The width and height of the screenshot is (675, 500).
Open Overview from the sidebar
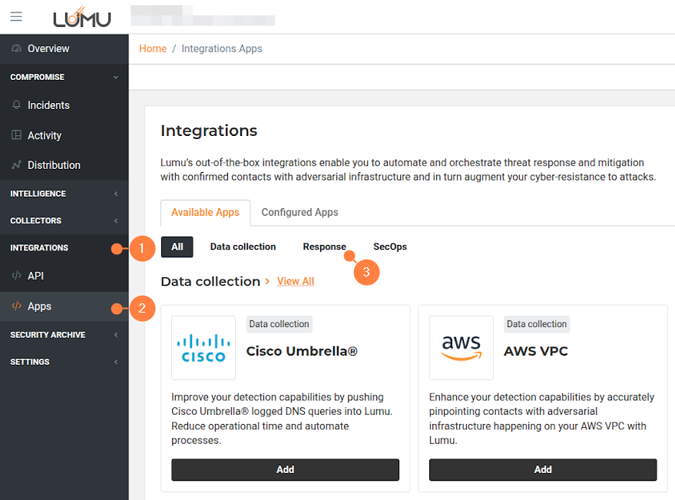(x=48, y=48)
